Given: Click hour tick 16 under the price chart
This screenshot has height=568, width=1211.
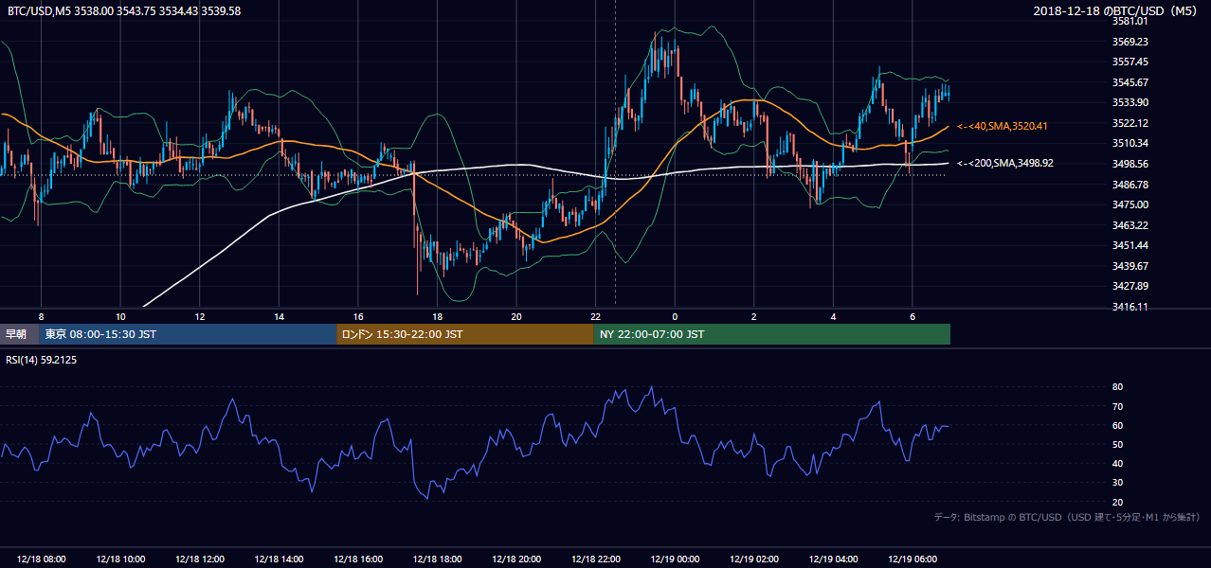Looking at the screenshot, I should point(357,316).
